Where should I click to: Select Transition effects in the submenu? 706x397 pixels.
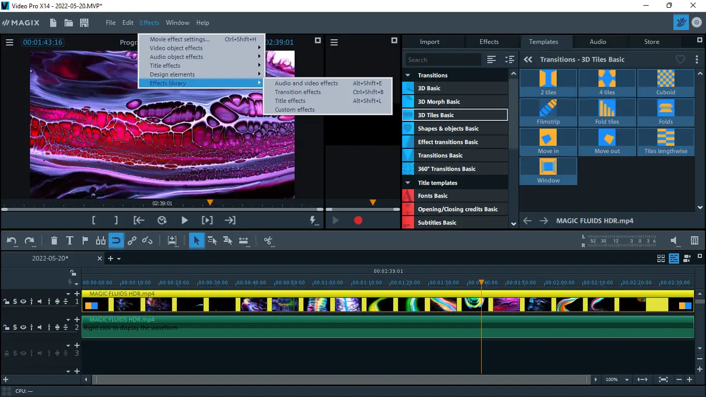328,92
